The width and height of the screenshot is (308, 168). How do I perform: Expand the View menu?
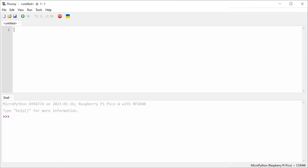(21, 10)
